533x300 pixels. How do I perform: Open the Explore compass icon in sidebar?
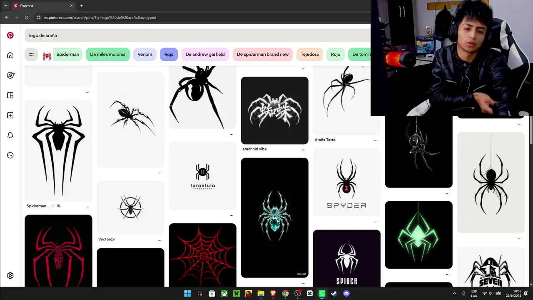click(x=10, y=75)
